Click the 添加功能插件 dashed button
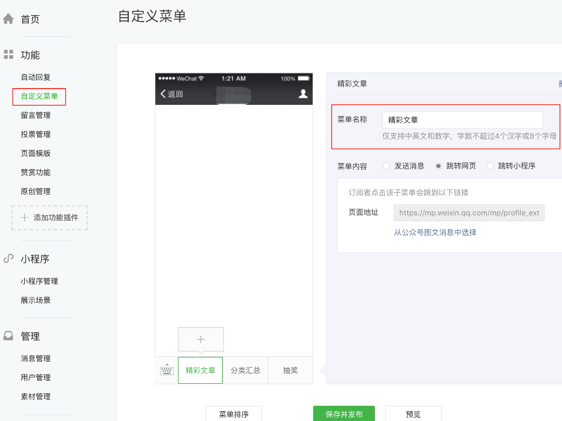The height and width of the screenshot is (421, 562). 50,217
